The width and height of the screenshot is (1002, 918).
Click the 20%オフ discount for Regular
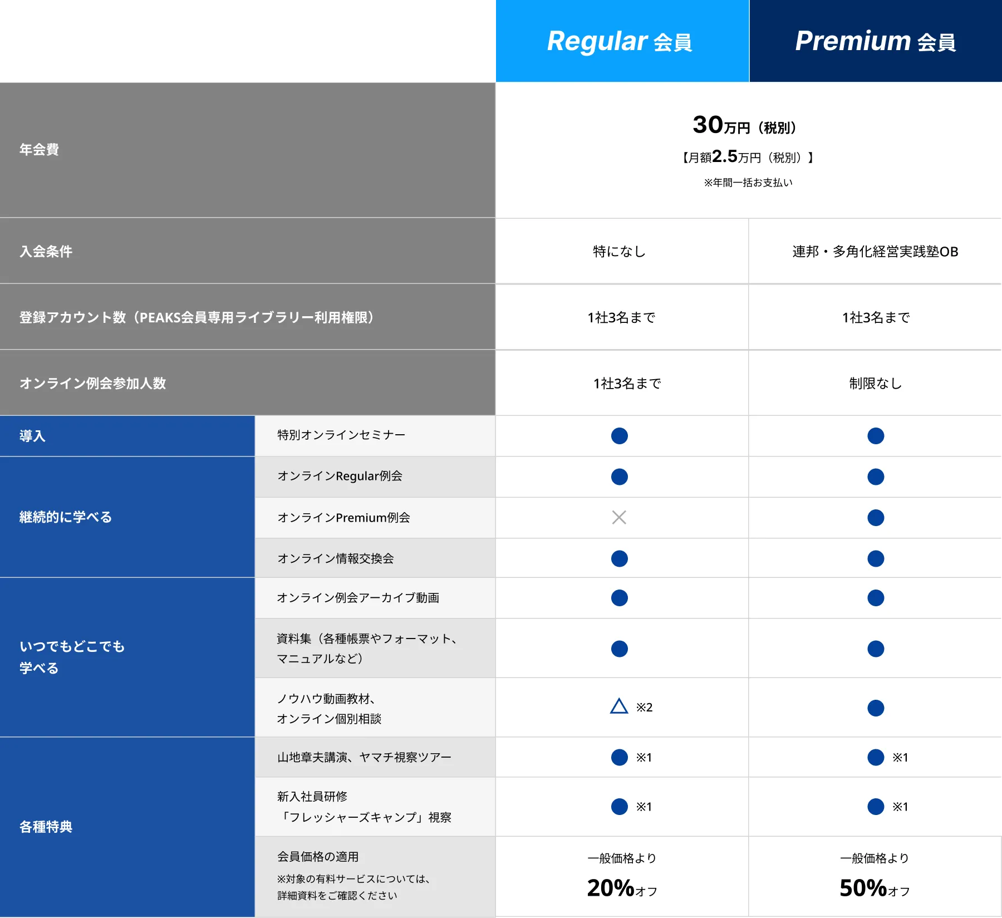(x=622, y=888)
